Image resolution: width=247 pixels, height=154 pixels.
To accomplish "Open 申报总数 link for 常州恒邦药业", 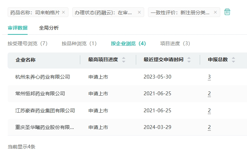I will (209, 94).
